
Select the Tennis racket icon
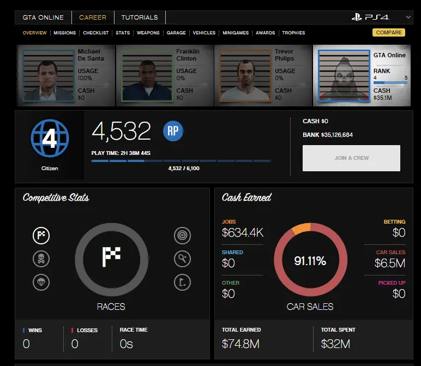pyautogui.click(x=182, y=259)
